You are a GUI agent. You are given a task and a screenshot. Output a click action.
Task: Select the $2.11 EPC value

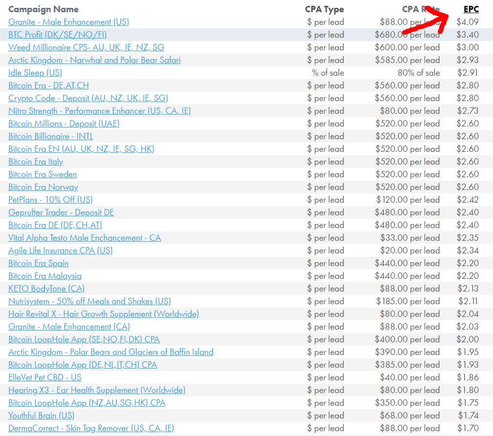point(468,302)
